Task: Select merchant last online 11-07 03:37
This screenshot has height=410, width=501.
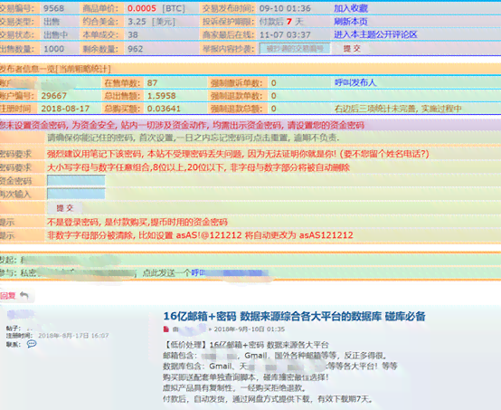Action: [285, 34]
